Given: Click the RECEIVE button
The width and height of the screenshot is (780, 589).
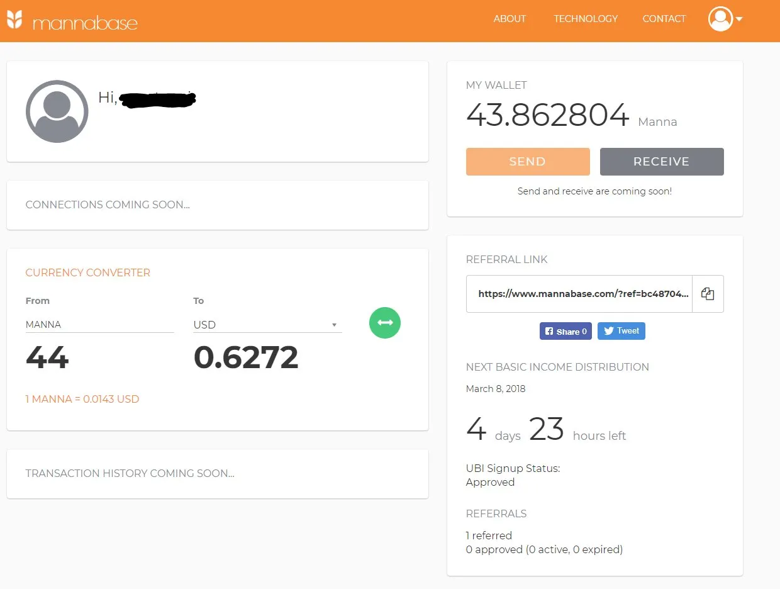Looking at the screenshot, I should point(662,162).
